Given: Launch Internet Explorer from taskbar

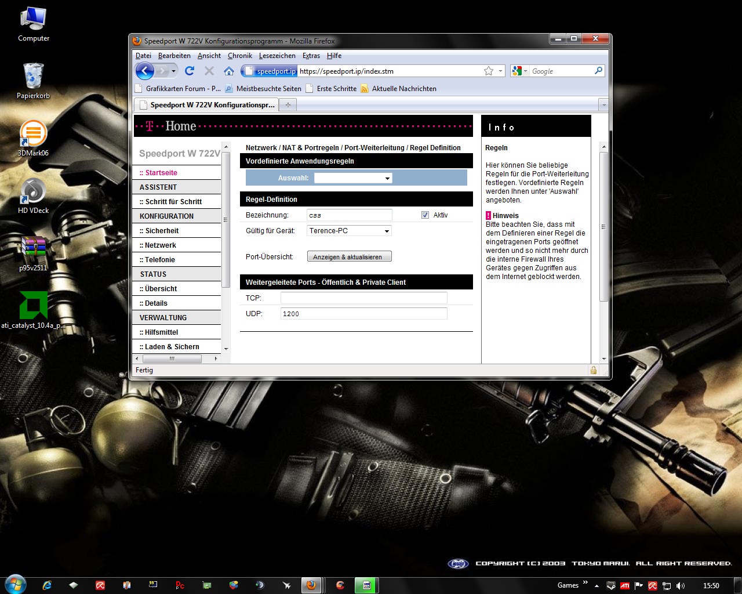Looking at the screenshot, I should coord(47,585).
